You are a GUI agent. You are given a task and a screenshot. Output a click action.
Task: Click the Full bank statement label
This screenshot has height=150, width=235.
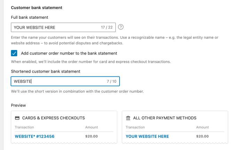click(x=30, y=17)
